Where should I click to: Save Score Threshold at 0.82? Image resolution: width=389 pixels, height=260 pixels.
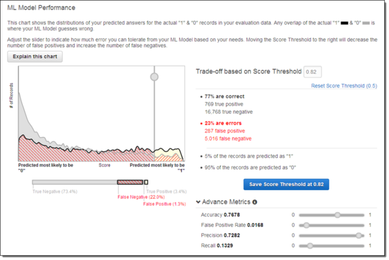[286, 185]
